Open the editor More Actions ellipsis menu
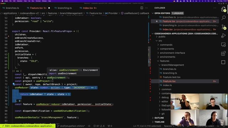This screenshot has height=128, width=228. pos(146,8)
